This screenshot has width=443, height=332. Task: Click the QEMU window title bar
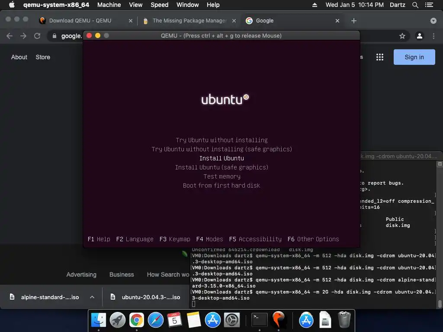(221, 35)
